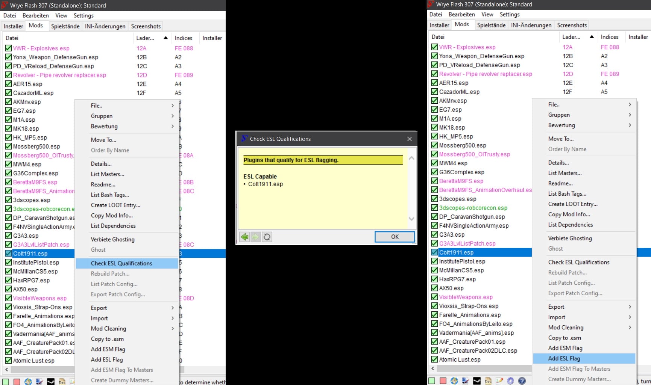The image size is (651, 385).
Task: Click the help question-mark icon in right window
Action: (x=522, y=381)
